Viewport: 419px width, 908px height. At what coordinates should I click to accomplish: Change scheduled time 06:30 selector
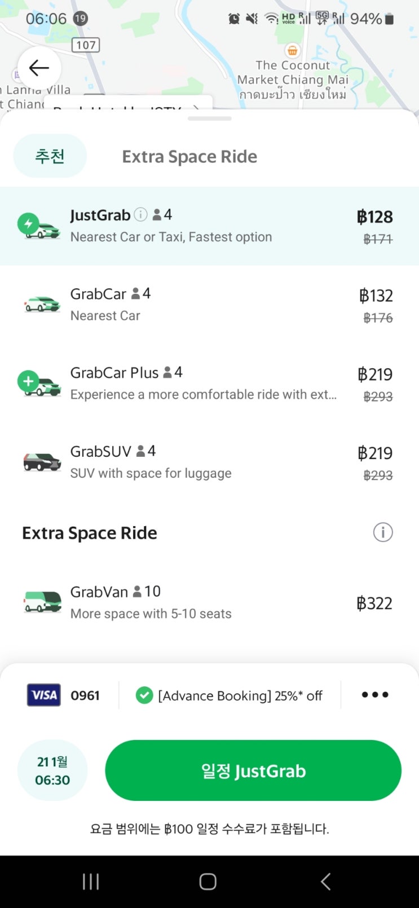tap(52, 770)
